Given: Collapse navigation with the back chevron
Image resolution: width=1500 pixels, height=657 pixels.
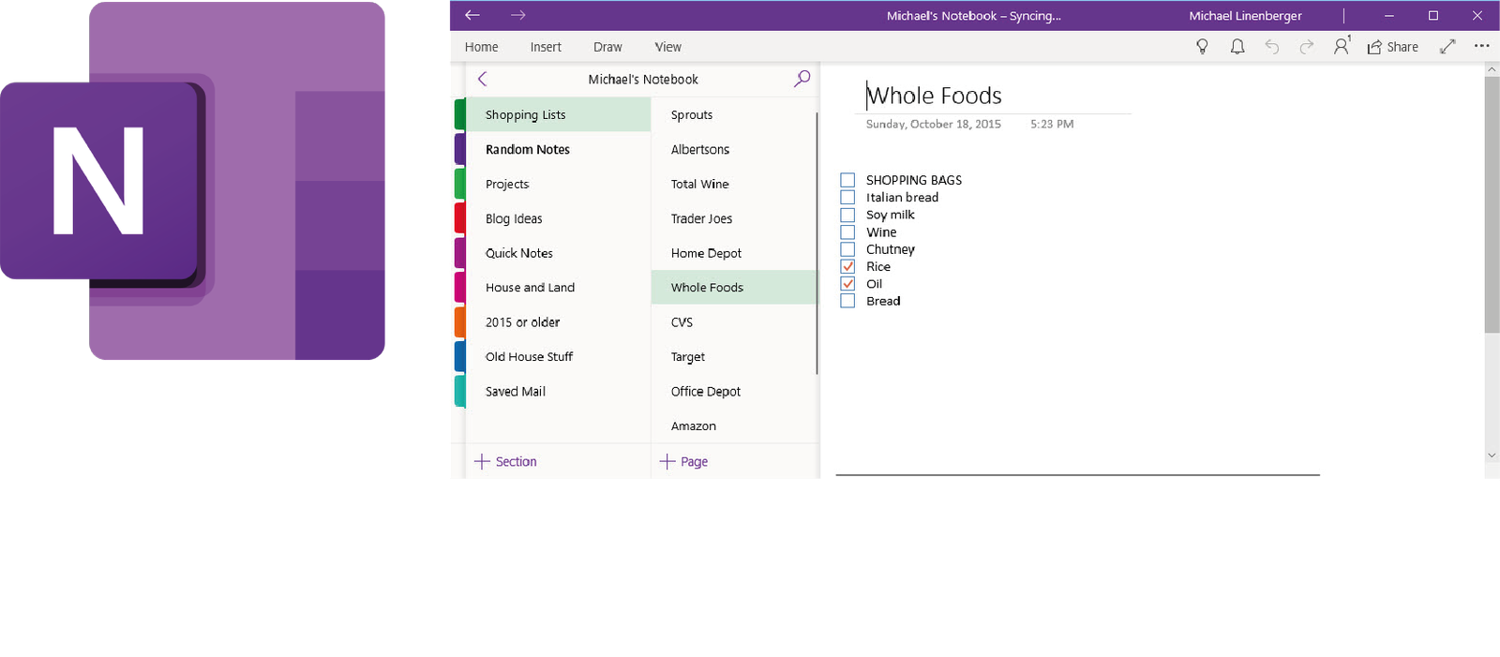Looking at the screenshot, I should pos(483,80).
